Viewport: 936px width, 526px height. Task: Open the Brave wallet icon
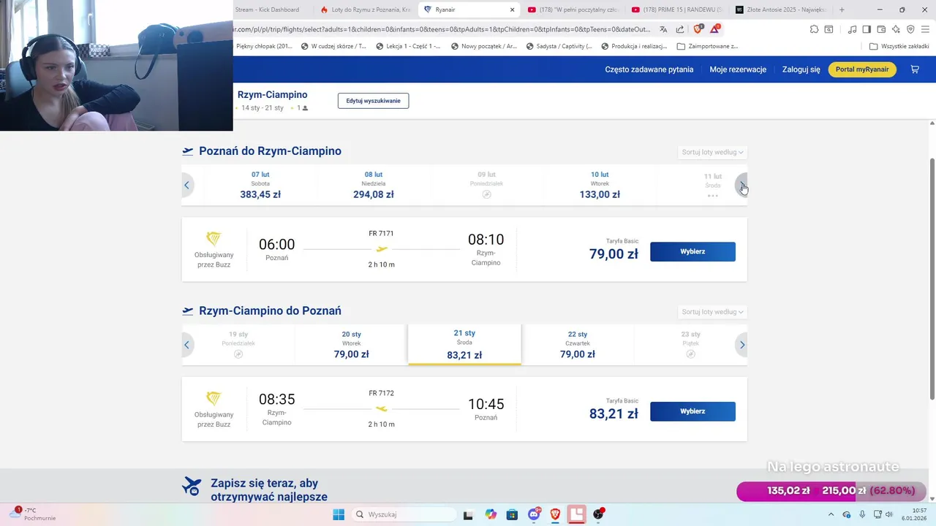881,29
